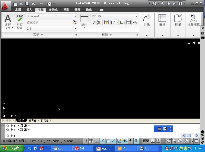The height and width of the screenshot is (152, 205).
Task: Click the dimension update icon
Action: coord(129,22)
